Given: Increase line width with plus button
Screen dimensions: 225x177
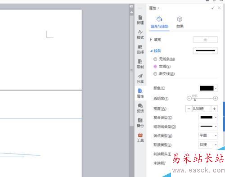Looking at the screenshot, I should pyautogui.click(x=215, y=109).
